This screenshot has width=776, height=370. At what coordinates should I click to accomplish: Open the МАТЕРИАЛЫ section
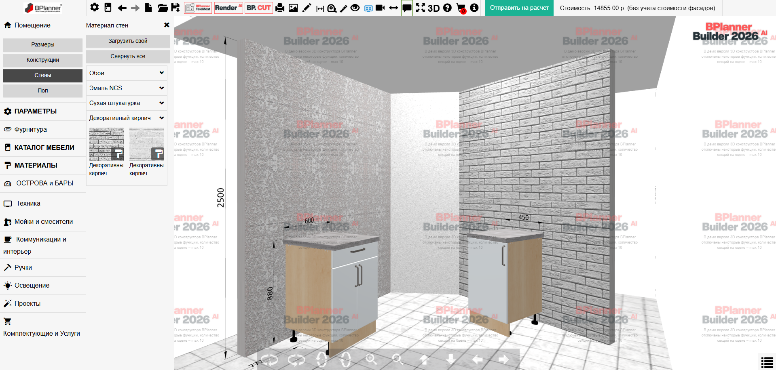[x=43, y=166]
